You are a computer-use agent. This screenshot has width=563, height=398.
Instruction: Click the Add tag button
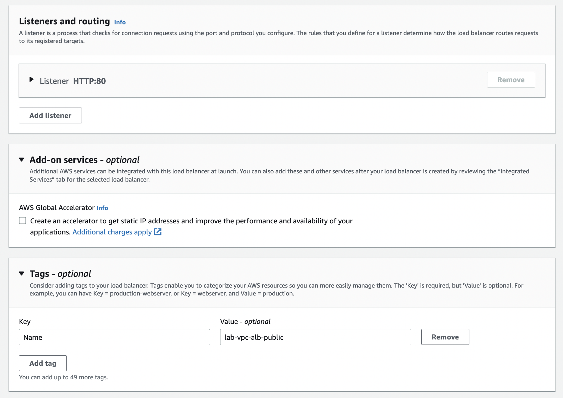(43, 363)
